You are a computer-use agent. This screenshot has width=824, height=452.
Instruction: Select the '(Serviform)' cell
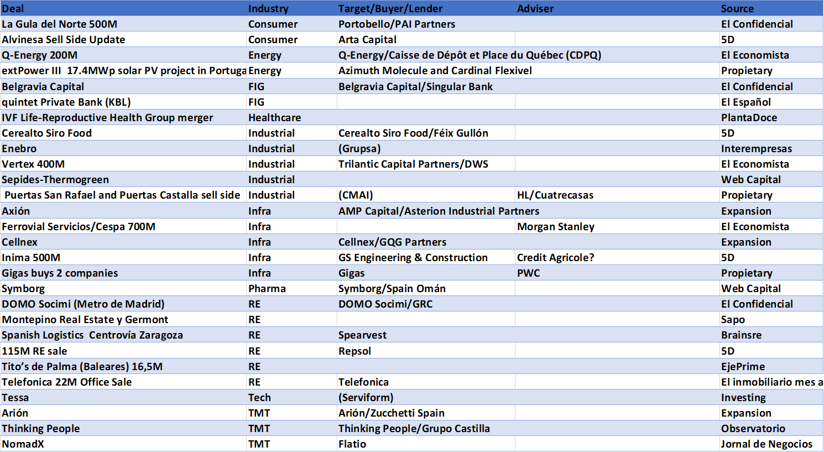426,397
